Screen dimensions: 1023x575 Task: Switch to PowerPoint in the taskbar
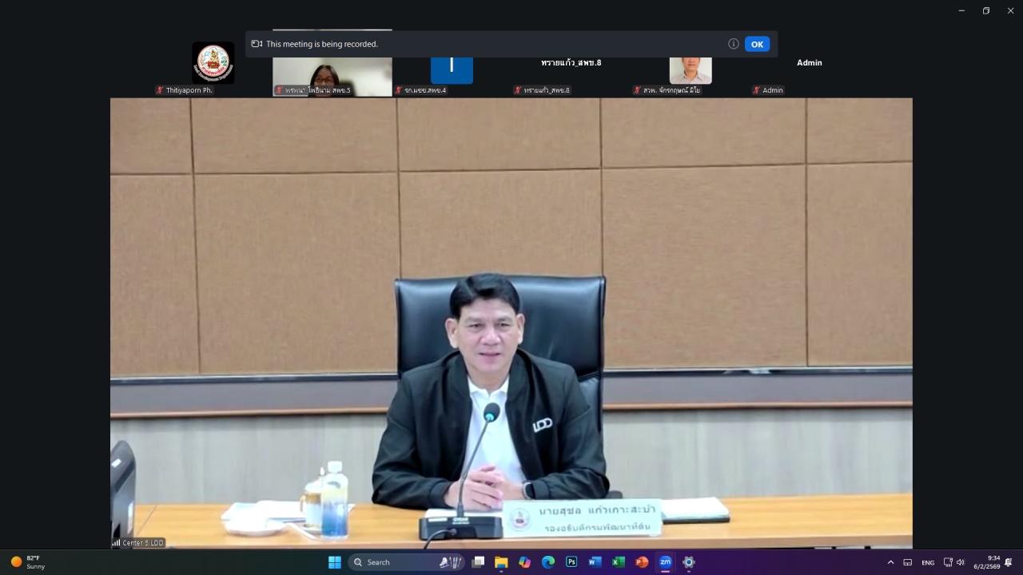(641, 562)
